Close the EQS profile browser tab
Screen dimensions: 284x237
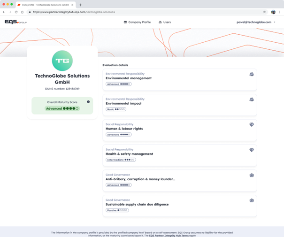[x=72, y=5]
